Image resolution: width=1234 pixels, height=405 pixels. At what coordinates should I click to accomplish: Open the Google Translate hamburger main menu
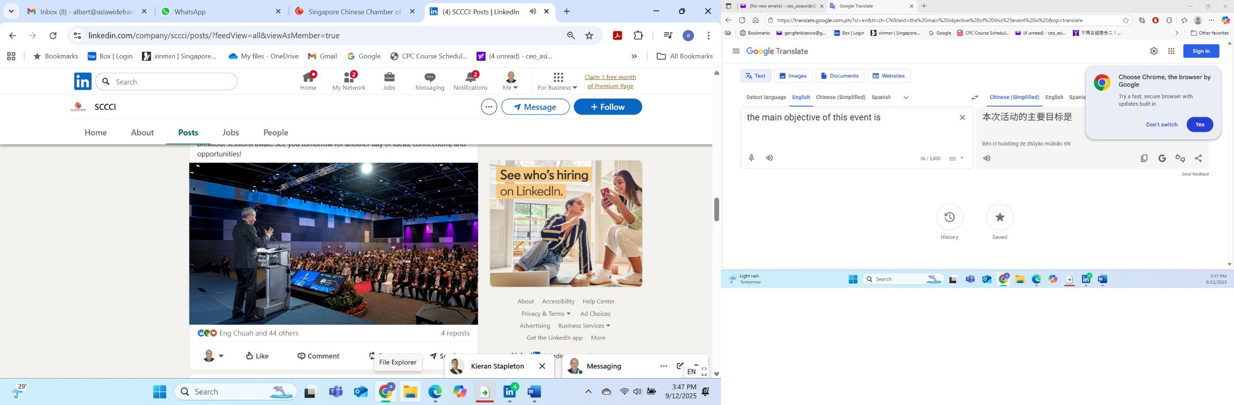736,51
